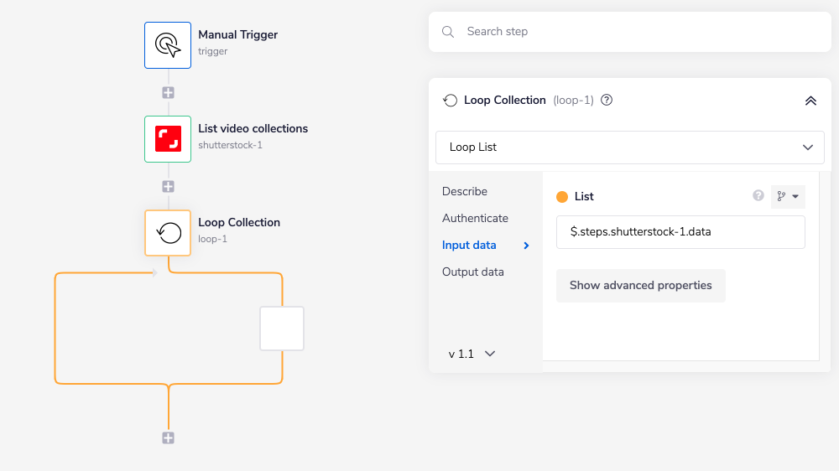The image size is (839, 471).
Task: Add step after the loop ends
Action: click(168, 437)
